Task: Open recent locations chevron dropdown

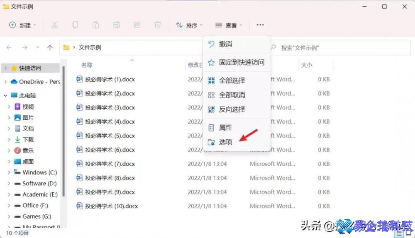Action: coord(38,47)
